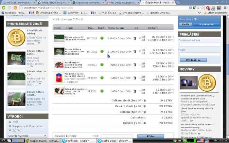The height and width of the screenshot is (143, 229).
Task: Click the browser forward arrow button
Action: 9,8
